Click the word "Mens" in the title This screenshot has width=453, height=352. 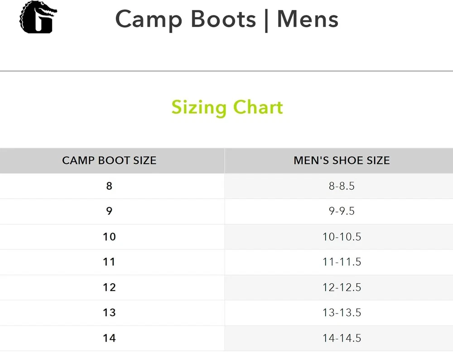308,19
